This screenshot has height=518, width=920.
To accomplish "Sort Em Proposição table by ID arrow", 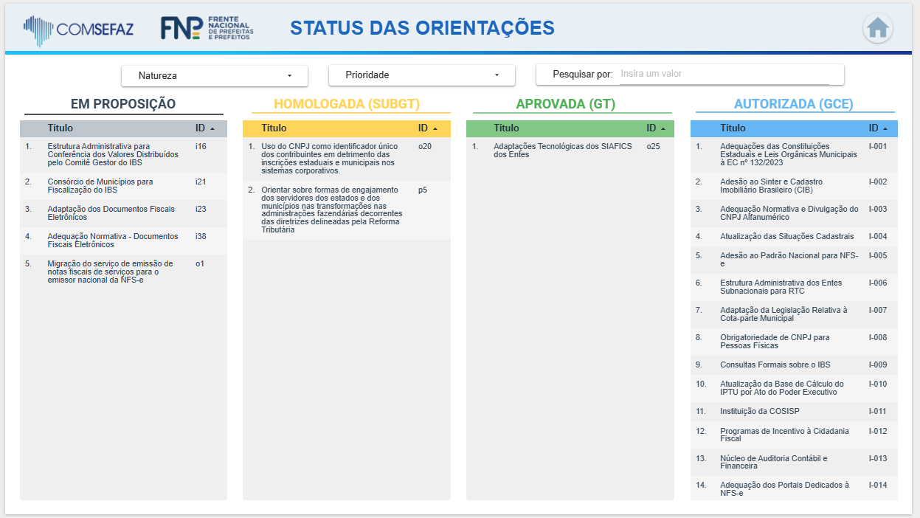I will point(212,129).
